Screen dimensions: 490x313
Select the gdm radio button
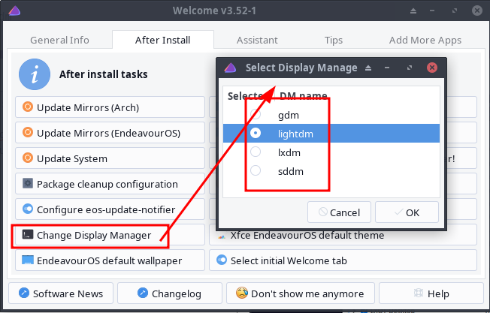point(256,114)
